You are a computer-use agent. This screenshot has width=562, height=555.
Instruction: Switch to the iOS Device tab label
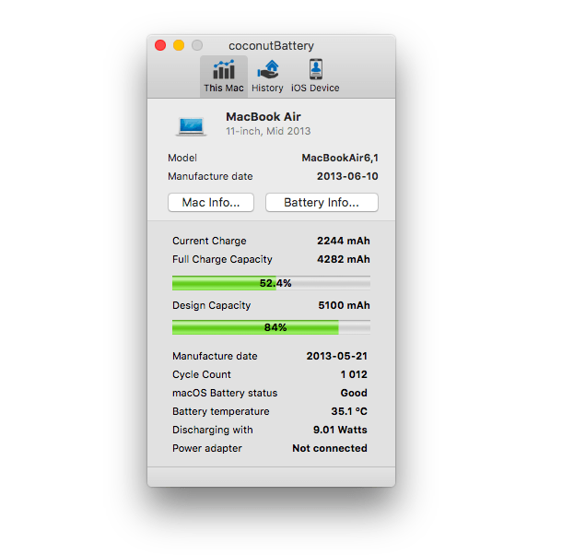pos(315,88)
